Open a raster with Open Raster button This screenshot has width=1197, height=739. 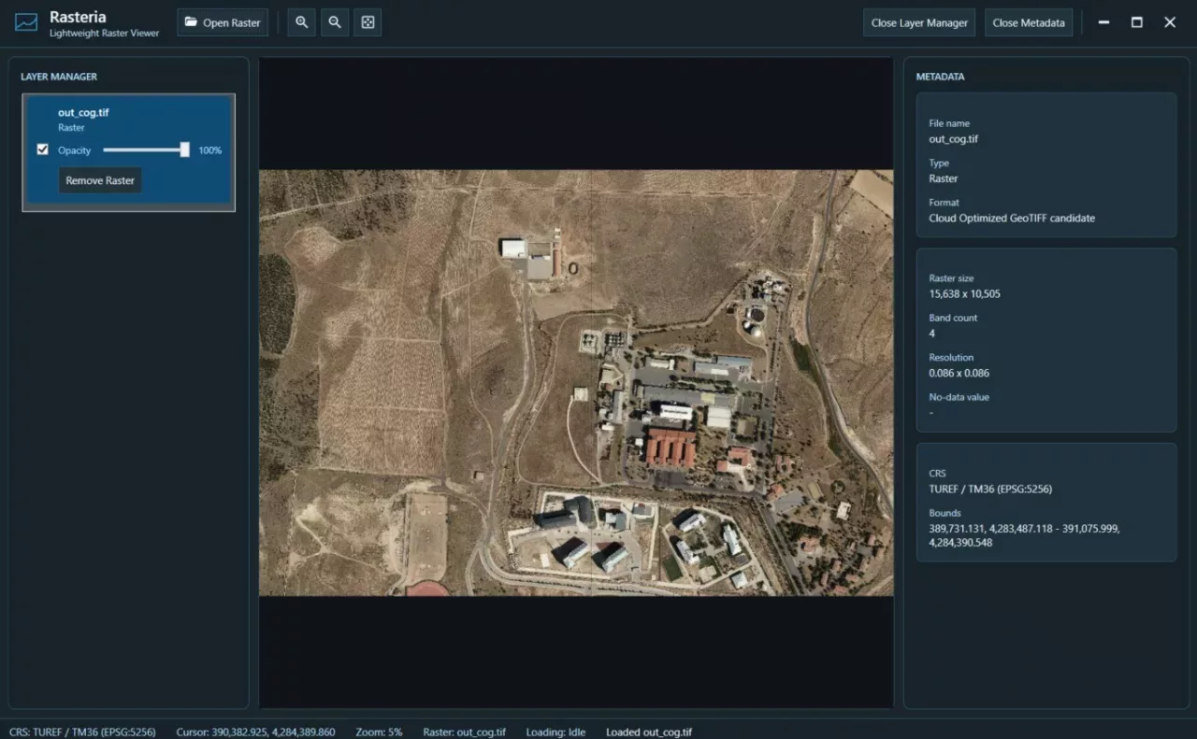[x=223, y=22]
